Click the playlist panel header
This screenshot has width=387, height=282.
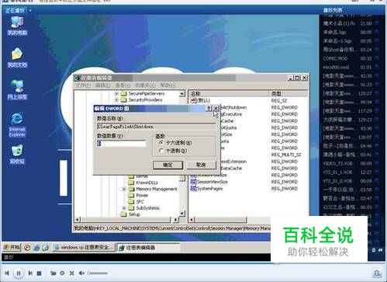tap(333, 10)
